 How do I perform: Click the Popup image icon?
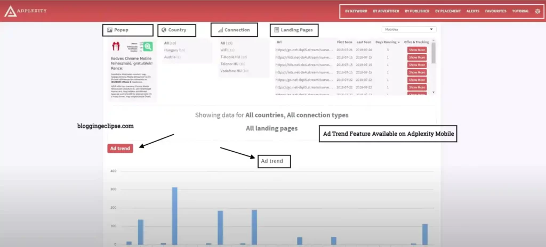(110, 30)
